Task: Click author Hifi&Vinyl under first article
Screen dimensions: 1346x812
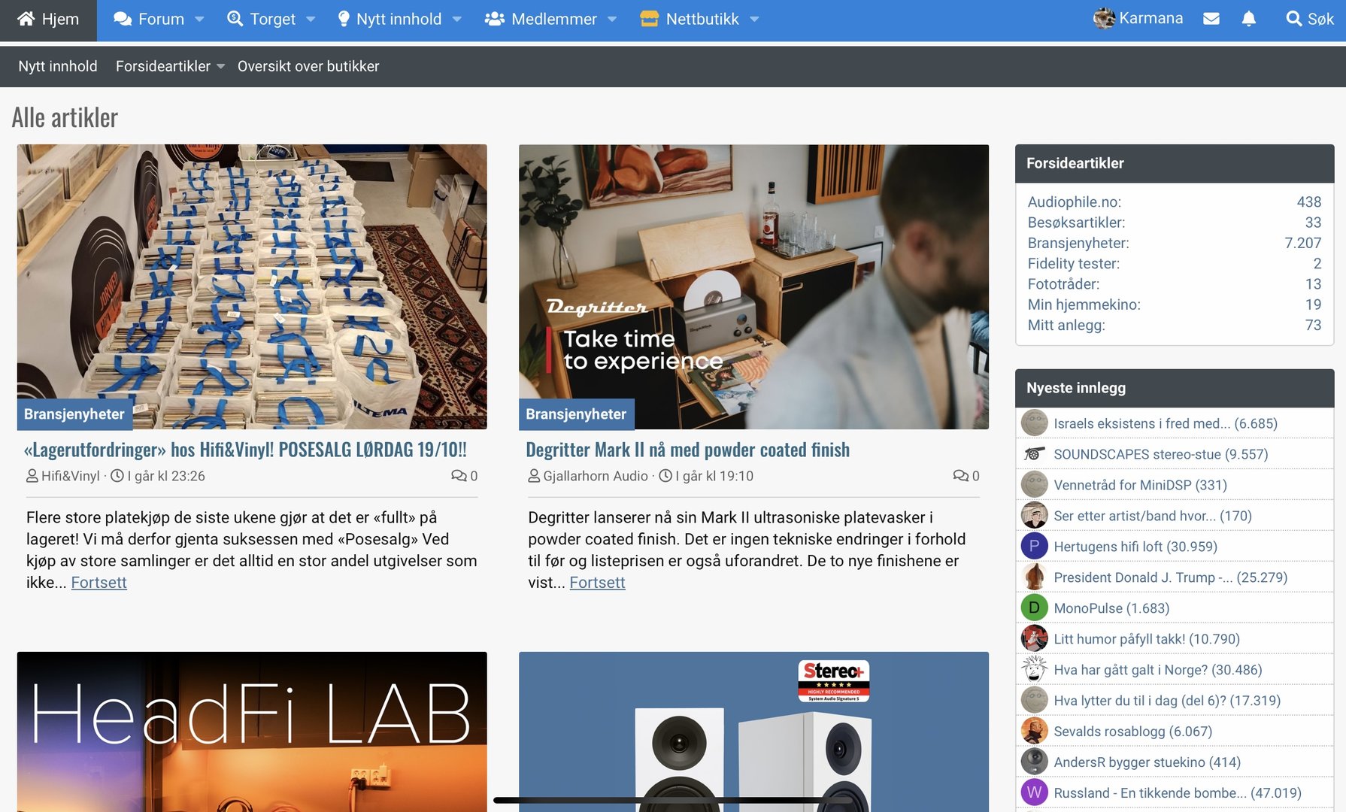Action: (71, 476)
